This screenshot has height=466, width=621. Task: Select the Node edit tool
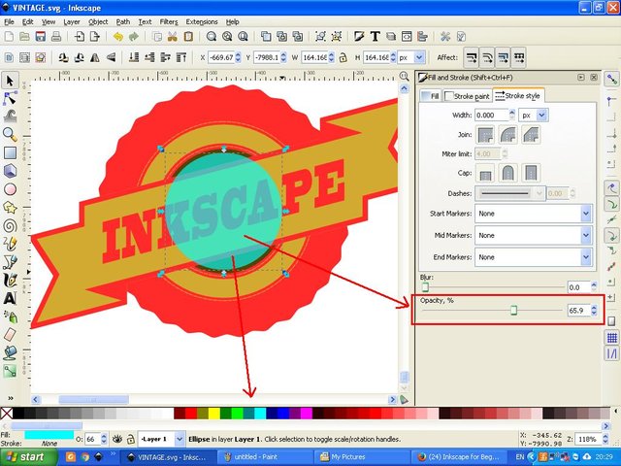pos(10,98)
